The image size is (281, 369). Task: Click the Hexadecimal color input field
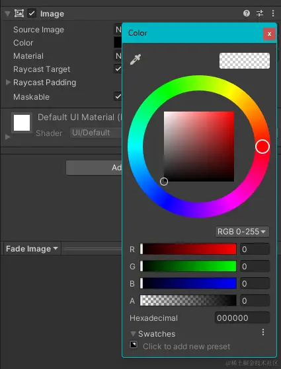[242, 318]
